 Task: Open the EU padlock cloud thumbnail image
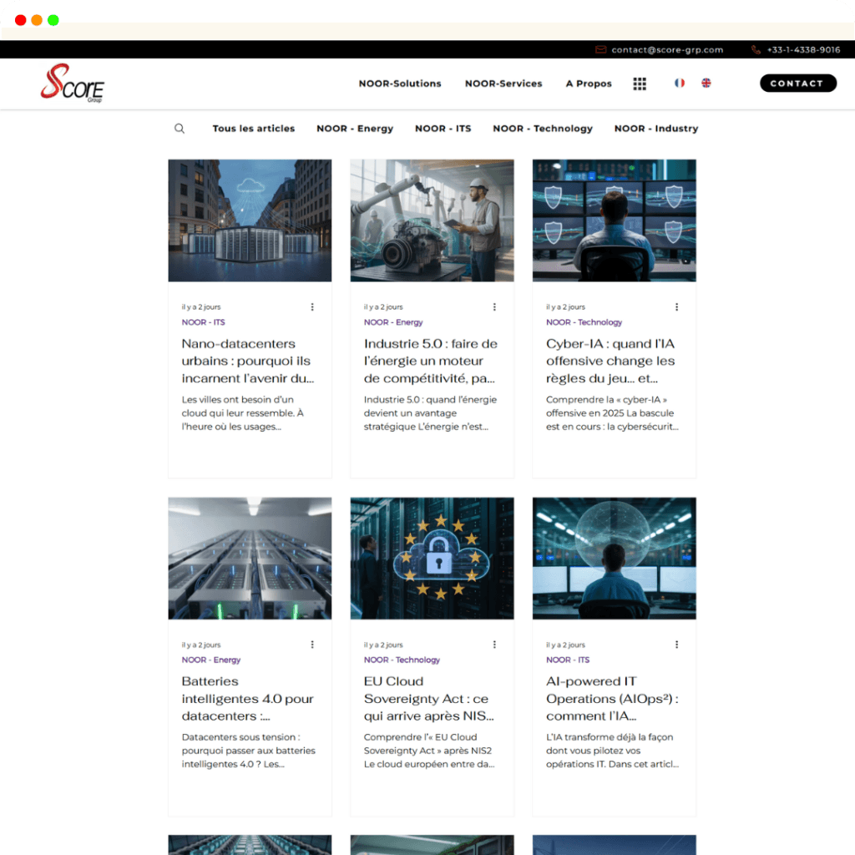[432, 559]
